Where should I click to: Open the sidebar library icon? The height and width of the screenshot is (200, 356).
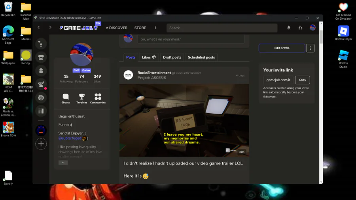tap(41, 111)
